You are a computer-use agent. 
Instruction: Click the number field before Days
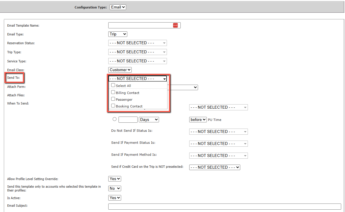[x=128, y=119]
